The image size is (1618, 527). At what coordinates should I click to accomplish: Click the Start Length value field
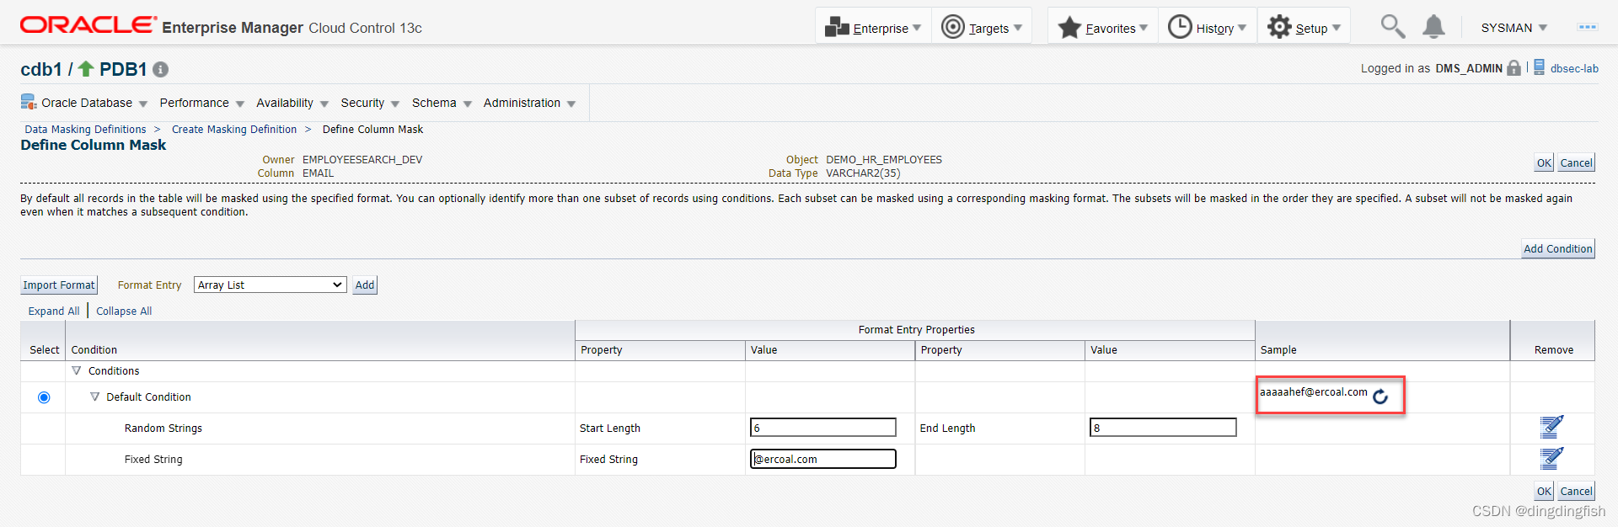pos(822,428)
